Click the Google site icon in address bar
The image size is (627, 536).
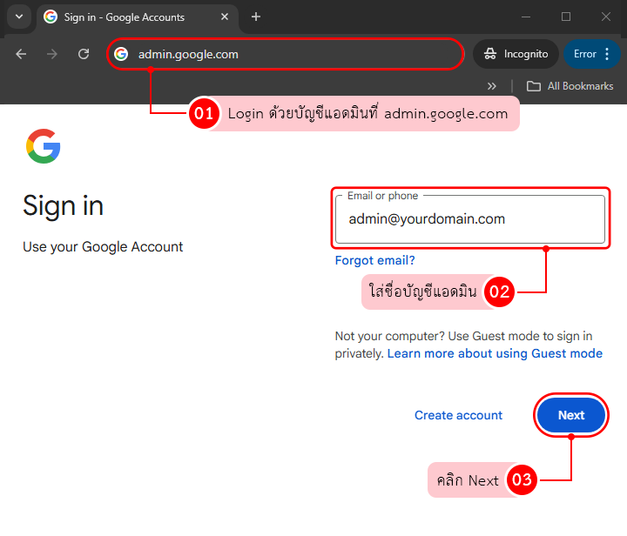pyautogui.click(x=121, y=54)
